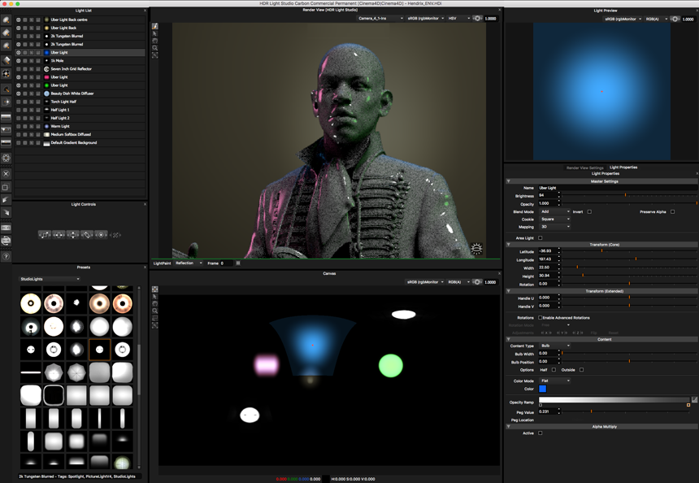This screenshot has height=483, width=699.
Task: Open the Content Type dropdown set to Bulb
Action: 554,346
